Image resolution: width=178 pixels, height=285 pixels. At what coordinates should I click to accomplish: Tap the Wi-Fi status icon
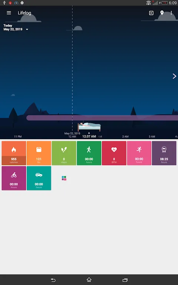pos(149,3)
